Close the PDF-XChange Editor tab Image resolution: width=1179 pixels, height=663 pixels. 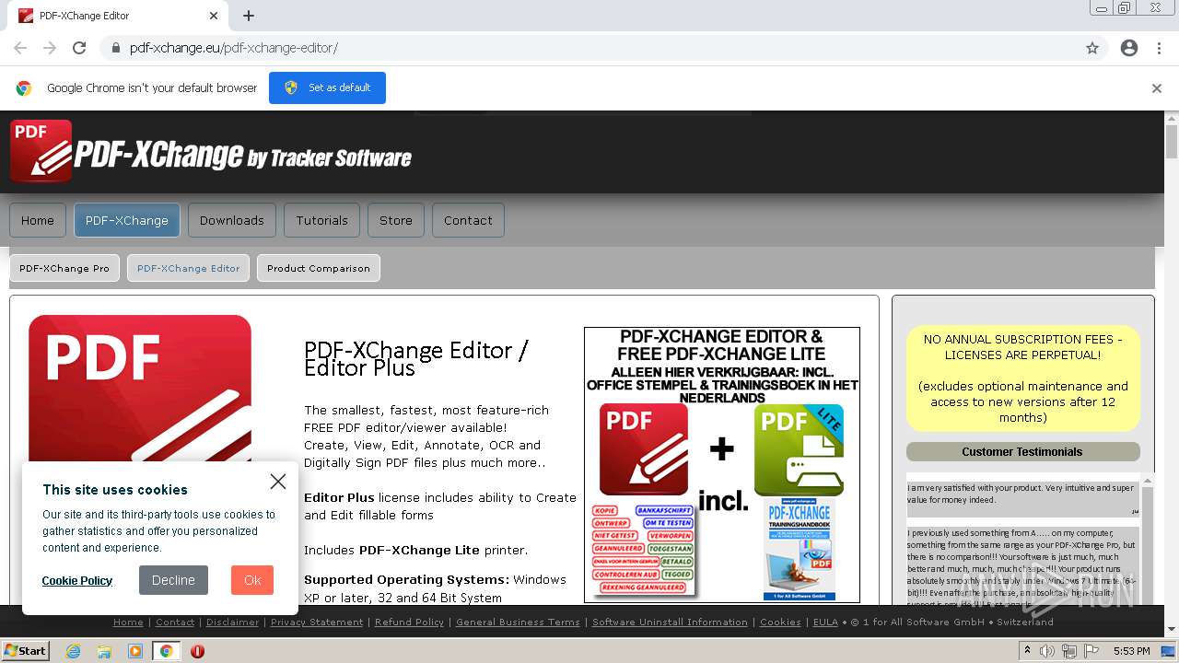click(x=214, y=16)
